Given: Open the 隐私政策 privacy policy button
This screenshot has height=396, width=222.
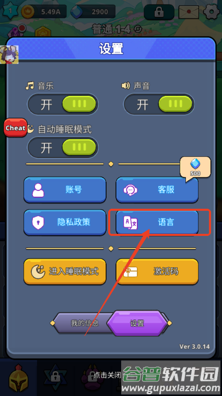Looking at the screenshot, I should [65, 222].
